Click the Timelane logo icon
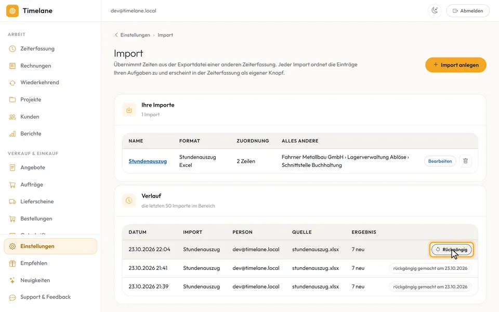Viewport: 499px width, 312px height. [12, 11]
